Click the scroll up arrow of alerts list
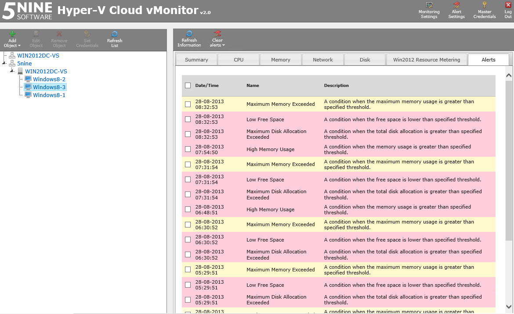The height and width of the screenshot is (314, 514). point(509,76)
